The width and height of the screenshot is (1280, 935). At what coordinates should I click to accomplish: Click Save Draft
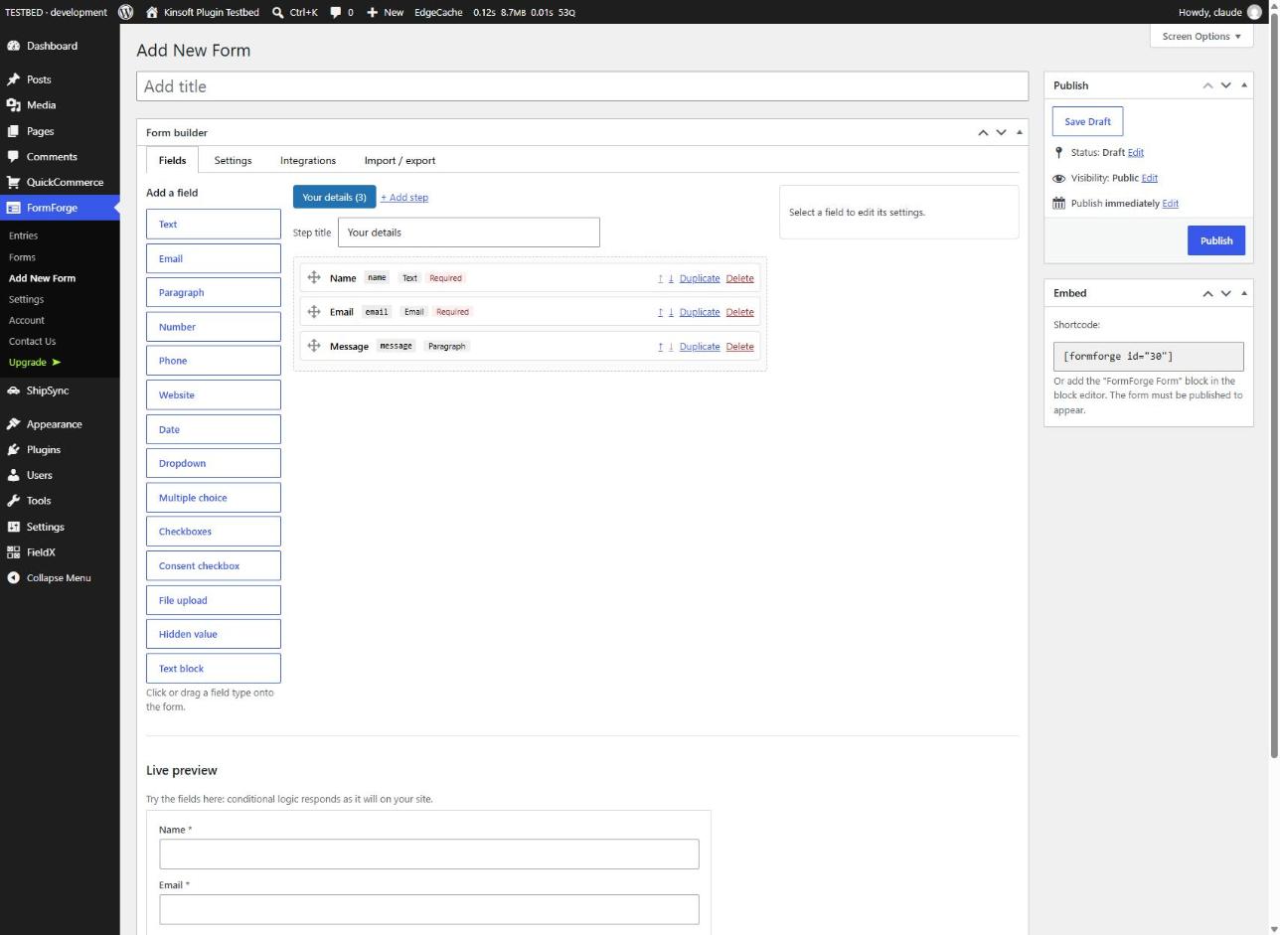tap(1087, 121)
